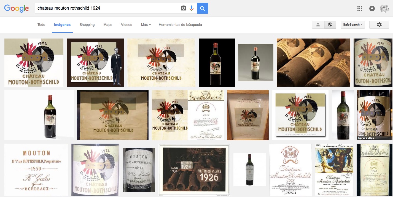Click the blue magnifying glass search button
393x197 pixels.
pyautogui.click(x=203, y=8)
